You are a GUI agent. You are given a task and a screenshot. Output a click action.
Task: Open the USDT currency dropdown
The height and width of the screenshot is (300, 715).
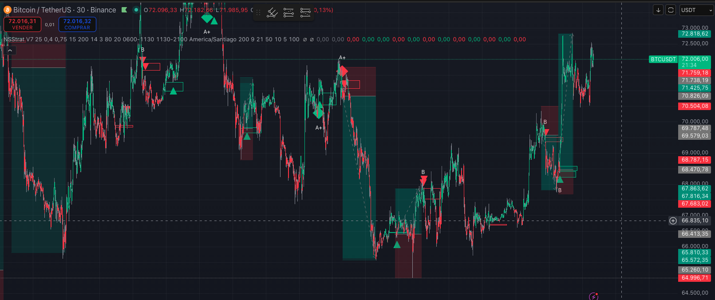[696, 10]
